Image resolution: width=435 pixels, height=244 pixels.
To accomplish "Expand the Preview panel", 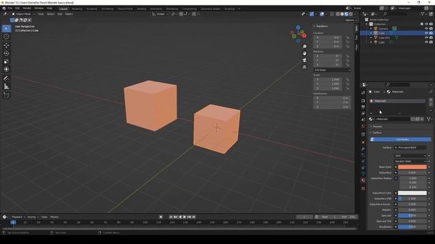I will [377, 127].
